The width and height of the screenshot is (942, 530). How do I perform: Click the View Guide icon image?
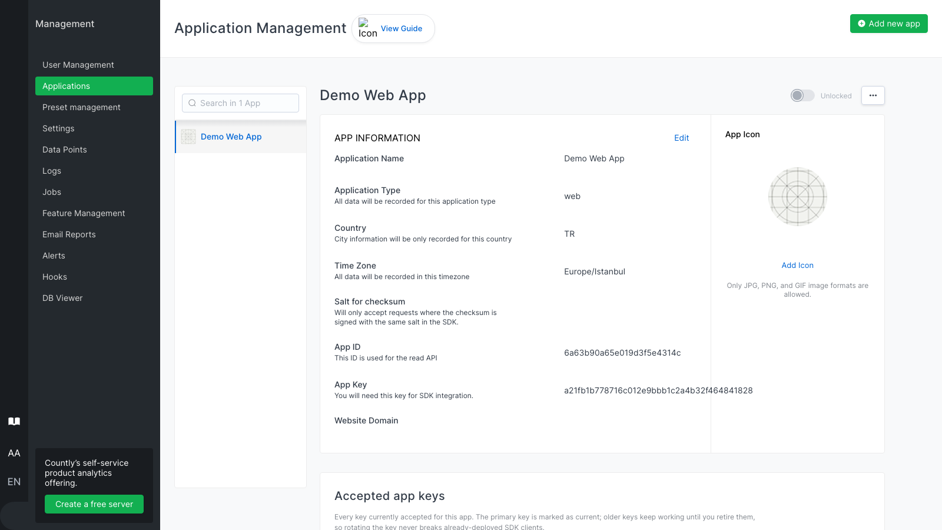click(x=367, y=28)
